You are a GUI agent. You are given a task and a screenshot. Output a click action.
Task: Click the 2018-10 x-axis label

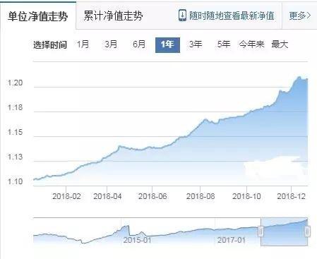tap(246, 196)
